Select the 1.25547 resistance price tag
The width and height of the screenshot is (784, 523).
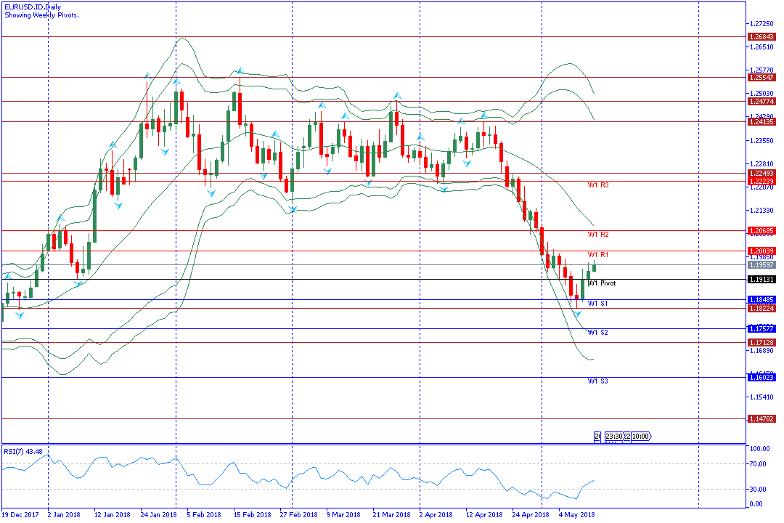(x=761, y=77)
